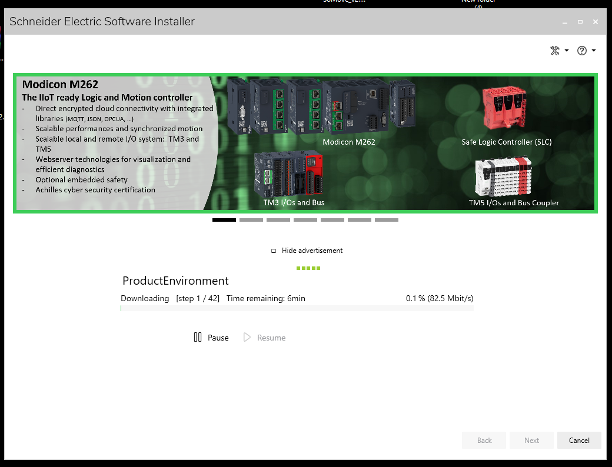Click the Modicon M262 banner heading
The width and height of the screenshot is (612, 467).
click(x=60, y=84)
